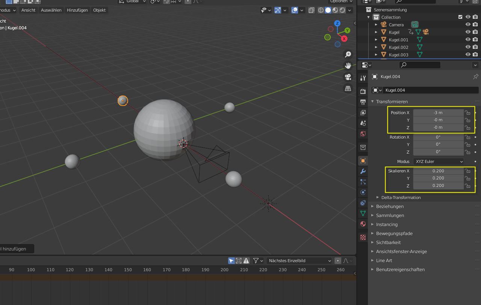Click the Position X value field
481x305 pixels.
click(x=438, y=113)
